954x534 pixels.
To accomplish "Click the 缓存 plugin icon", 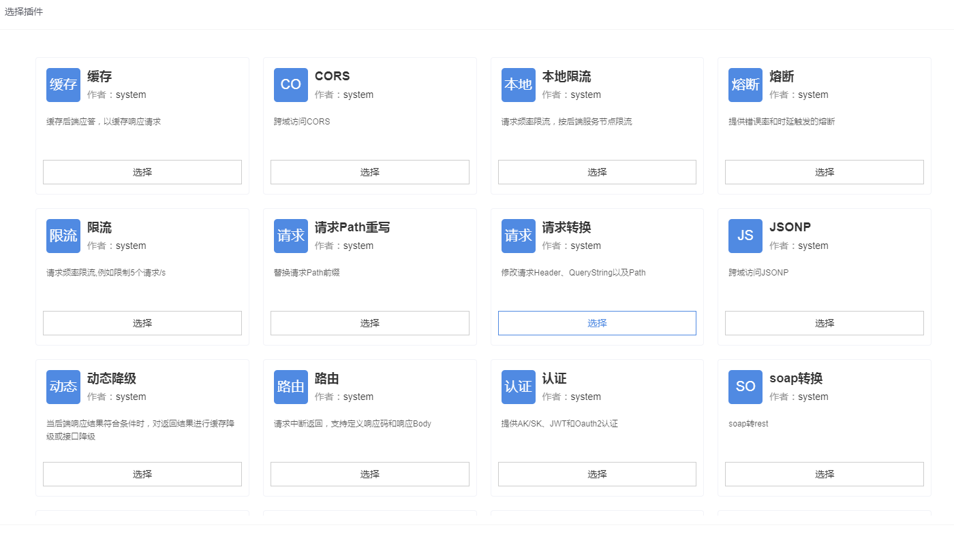I will 63,85.
